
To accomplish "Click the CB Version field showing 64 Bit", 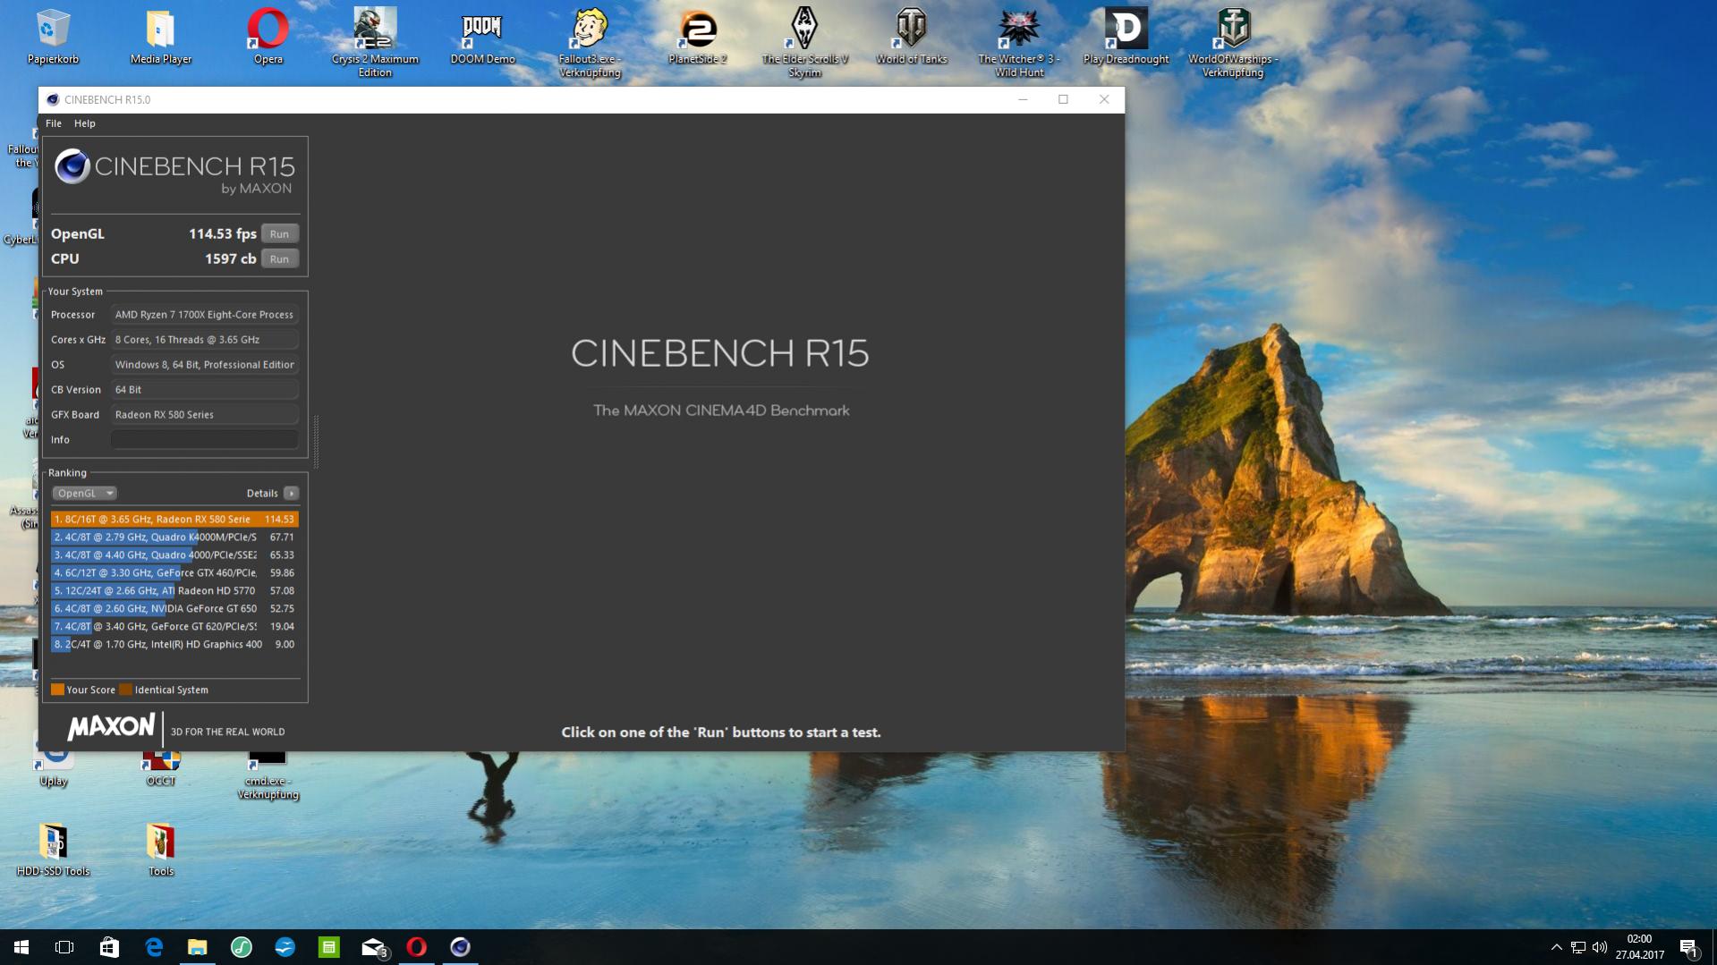I will tap(204, 390).
